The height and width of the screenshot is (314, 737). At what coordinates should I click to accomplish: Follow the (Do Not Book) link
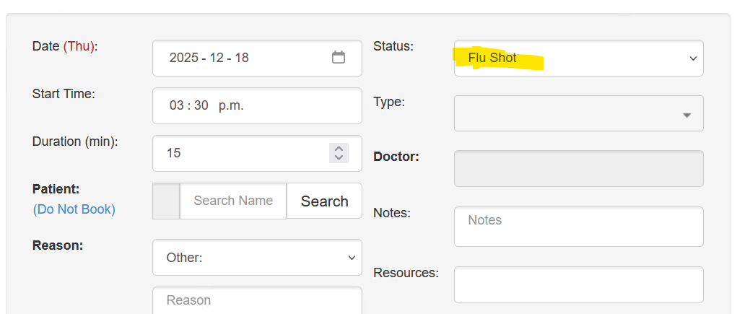[x=74, y=209]
